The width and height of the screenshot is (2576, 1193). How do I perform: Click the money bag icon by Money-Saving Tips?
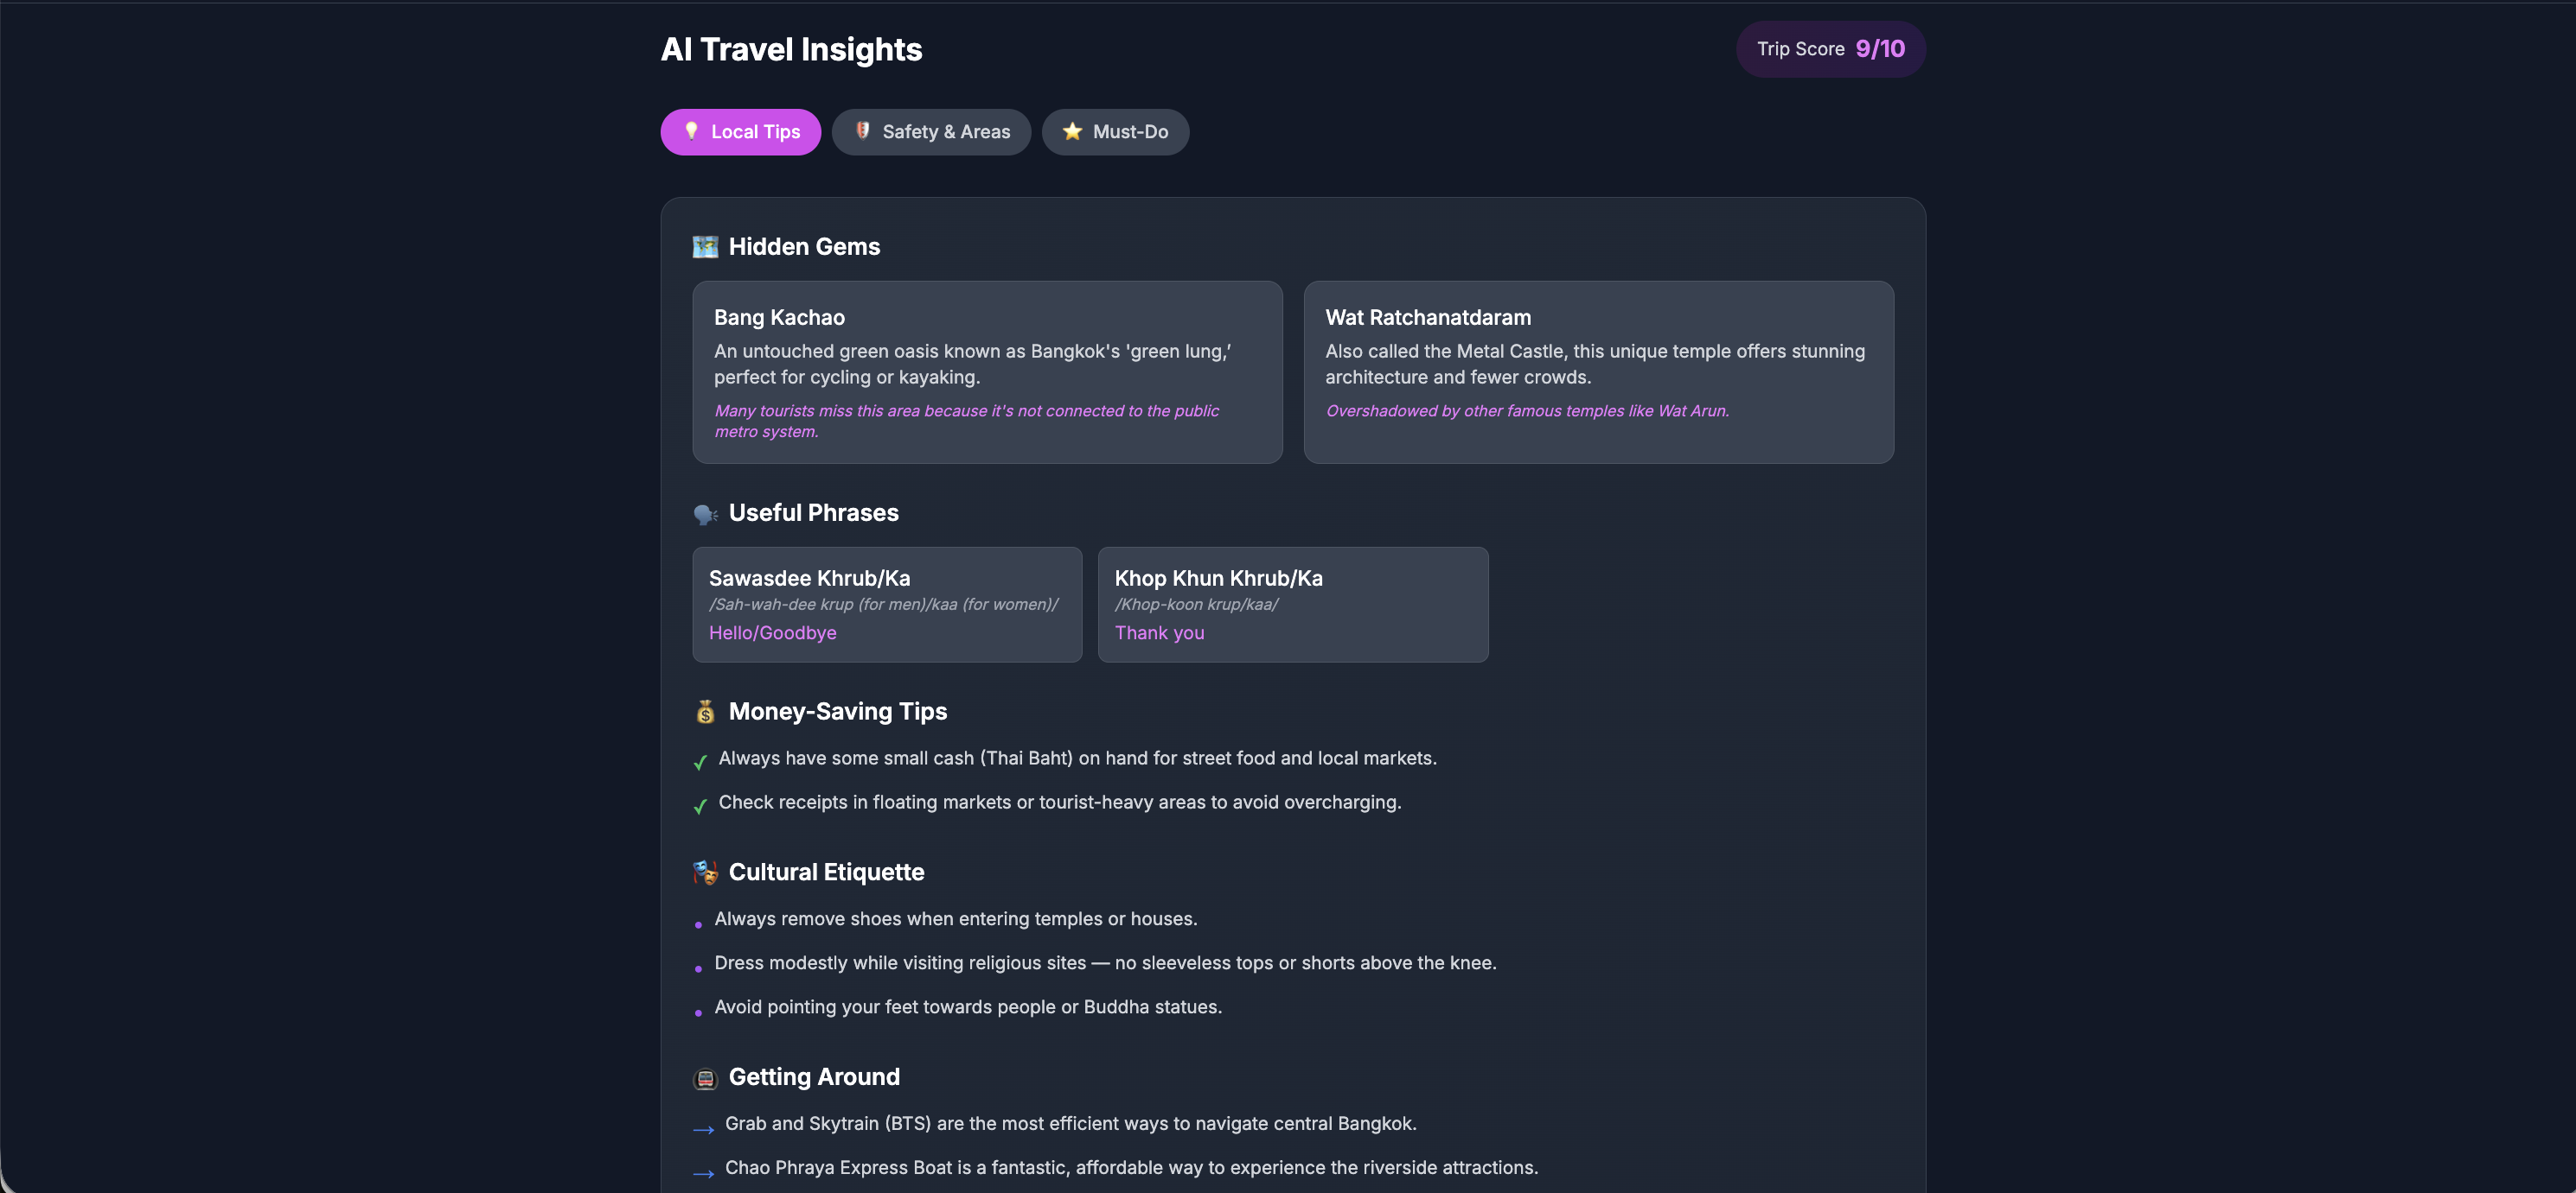click(705, 712)
